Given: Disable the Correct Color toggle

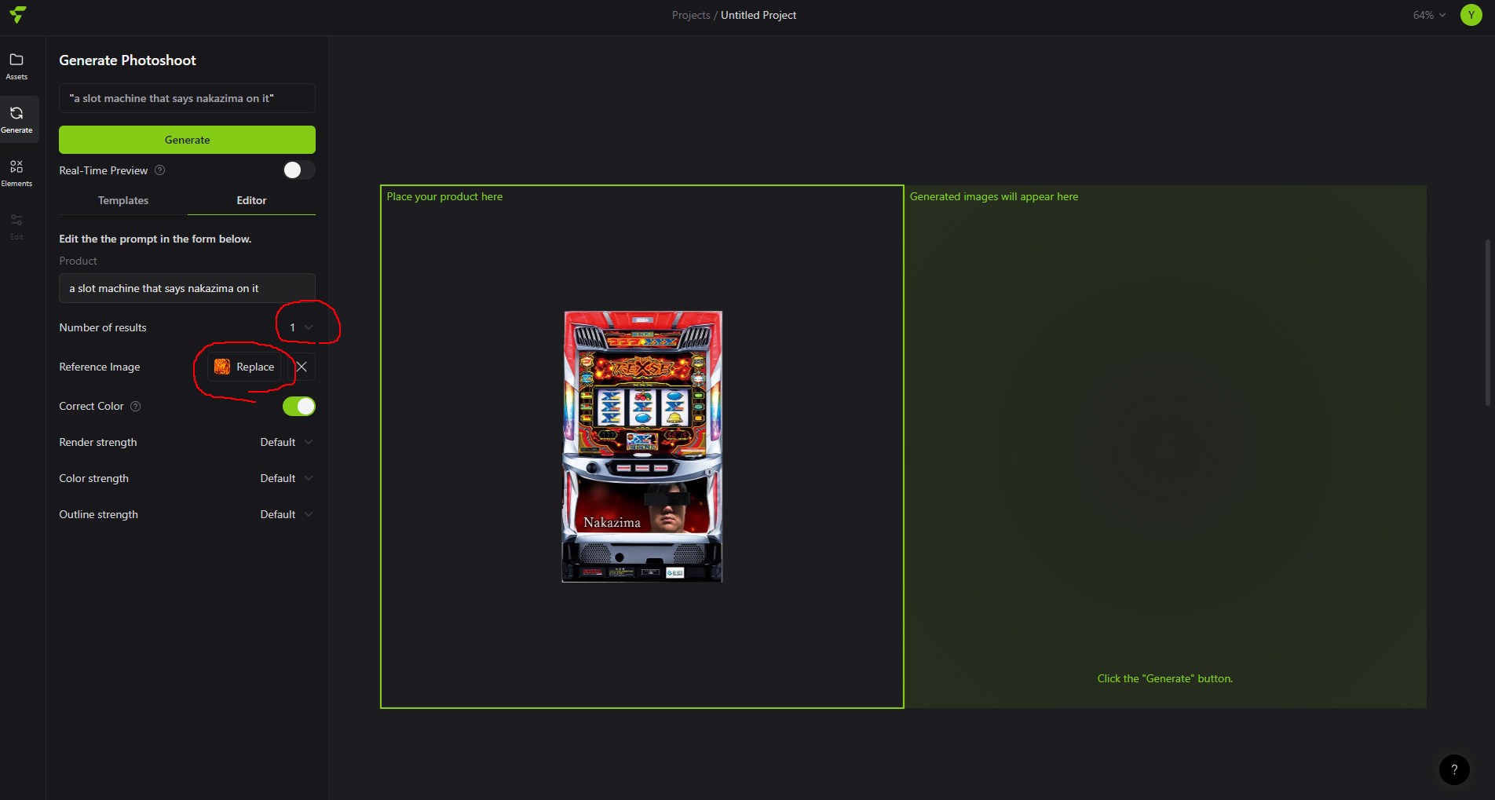Looking at the screenshot, I should click(x=298, y=406).
